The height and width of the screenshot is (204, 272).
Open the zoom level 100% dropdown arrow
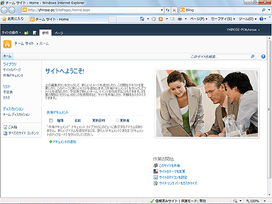tap(265, 201)
